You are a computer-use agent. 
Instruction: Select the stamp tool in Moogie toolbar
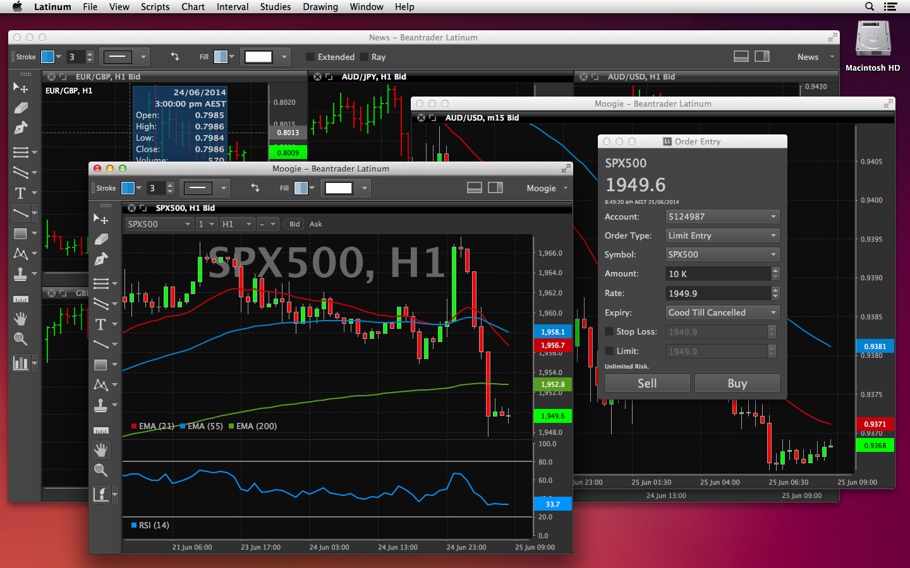coord(100,405)
